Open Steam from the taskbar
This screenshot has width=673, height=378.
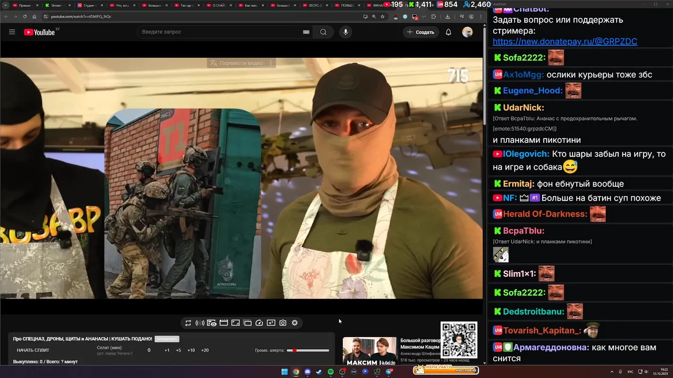pyautogui.click(x=319, y=372)
